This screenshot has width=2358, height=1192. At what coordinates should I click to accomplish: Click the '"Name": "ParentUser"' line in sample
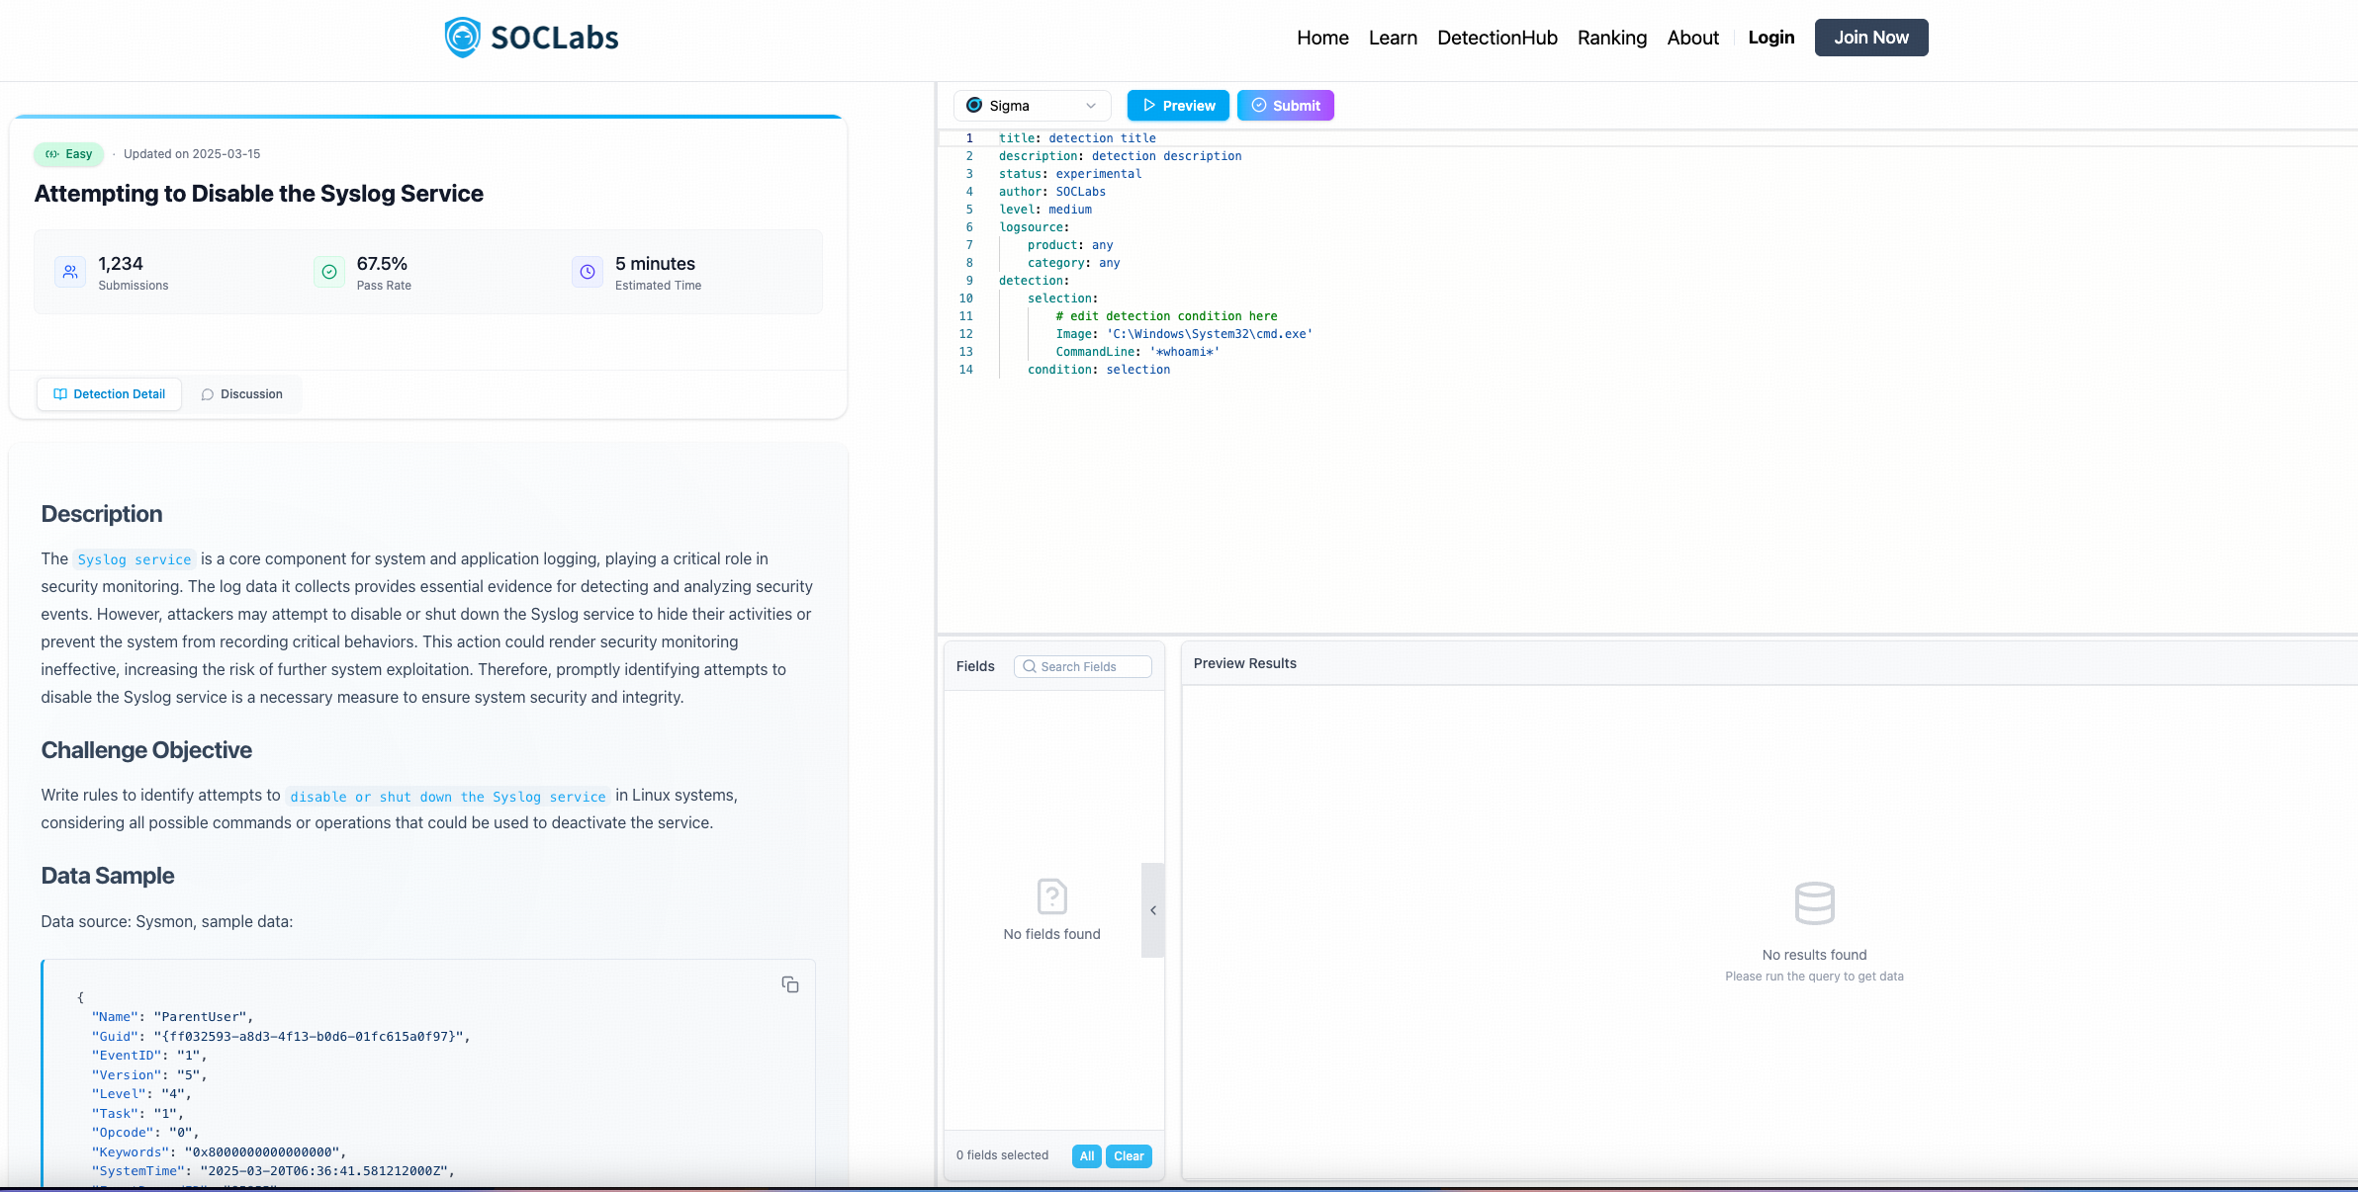[172, 1017]
